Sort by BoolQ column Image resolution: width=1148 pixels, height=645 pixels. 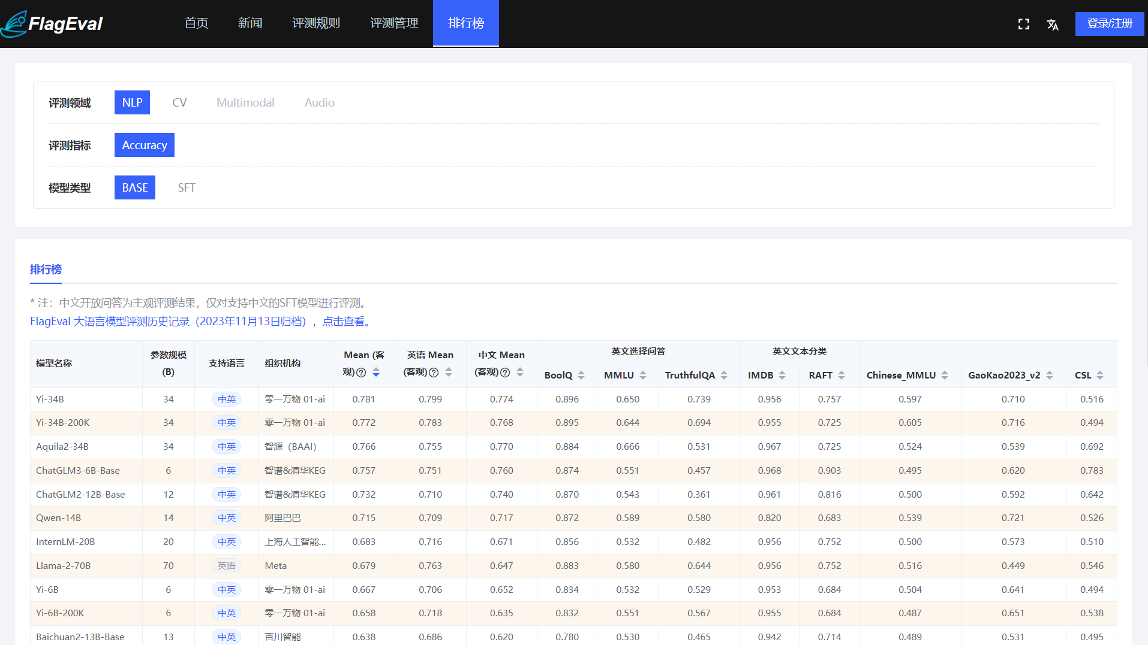click(581, 376)
